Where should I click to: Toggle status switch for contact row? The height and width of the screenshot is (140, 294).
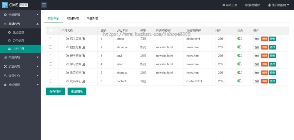(240, 81)
